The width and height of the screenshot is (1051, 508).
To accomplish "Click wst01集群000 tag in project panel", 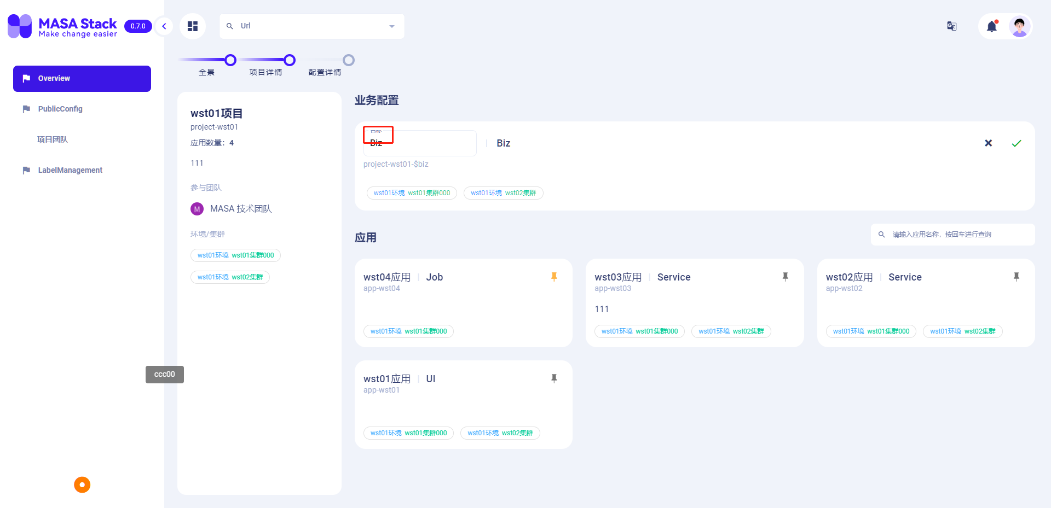I will pos(235,255).
